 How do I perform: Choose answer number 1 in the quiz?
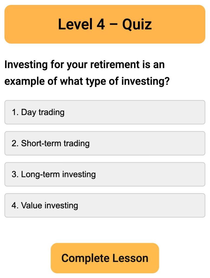coord(105,112)
